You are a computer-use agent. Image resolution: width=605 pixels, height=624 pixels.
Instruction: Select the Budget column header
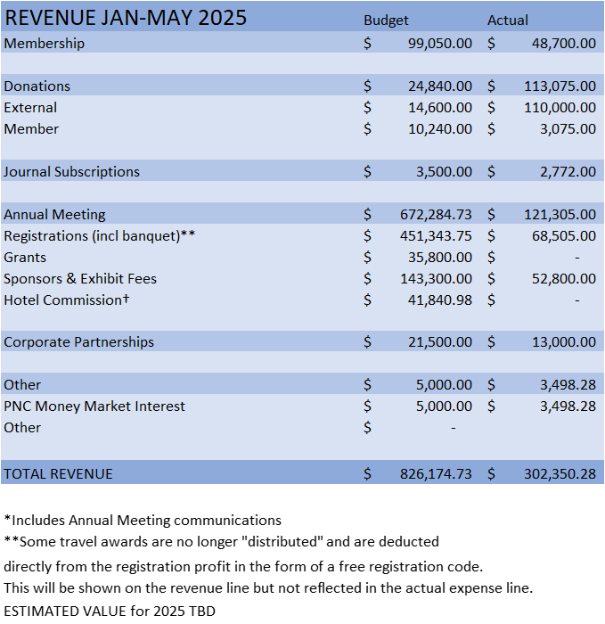(x=386, y=20)
